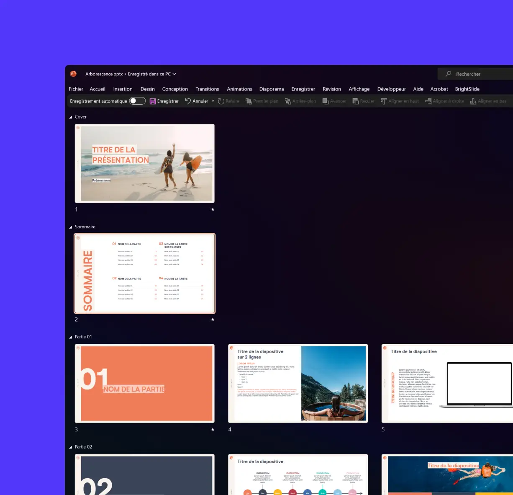The height and width of the screenshot is (495, 513).
Task: Click the search magnifier icon
Action: [x=449, y=74]
